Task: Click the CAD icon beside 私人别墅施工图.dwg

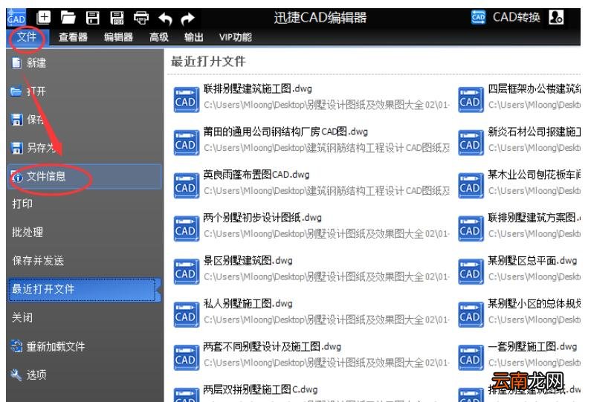Action: tap(186, 314)
